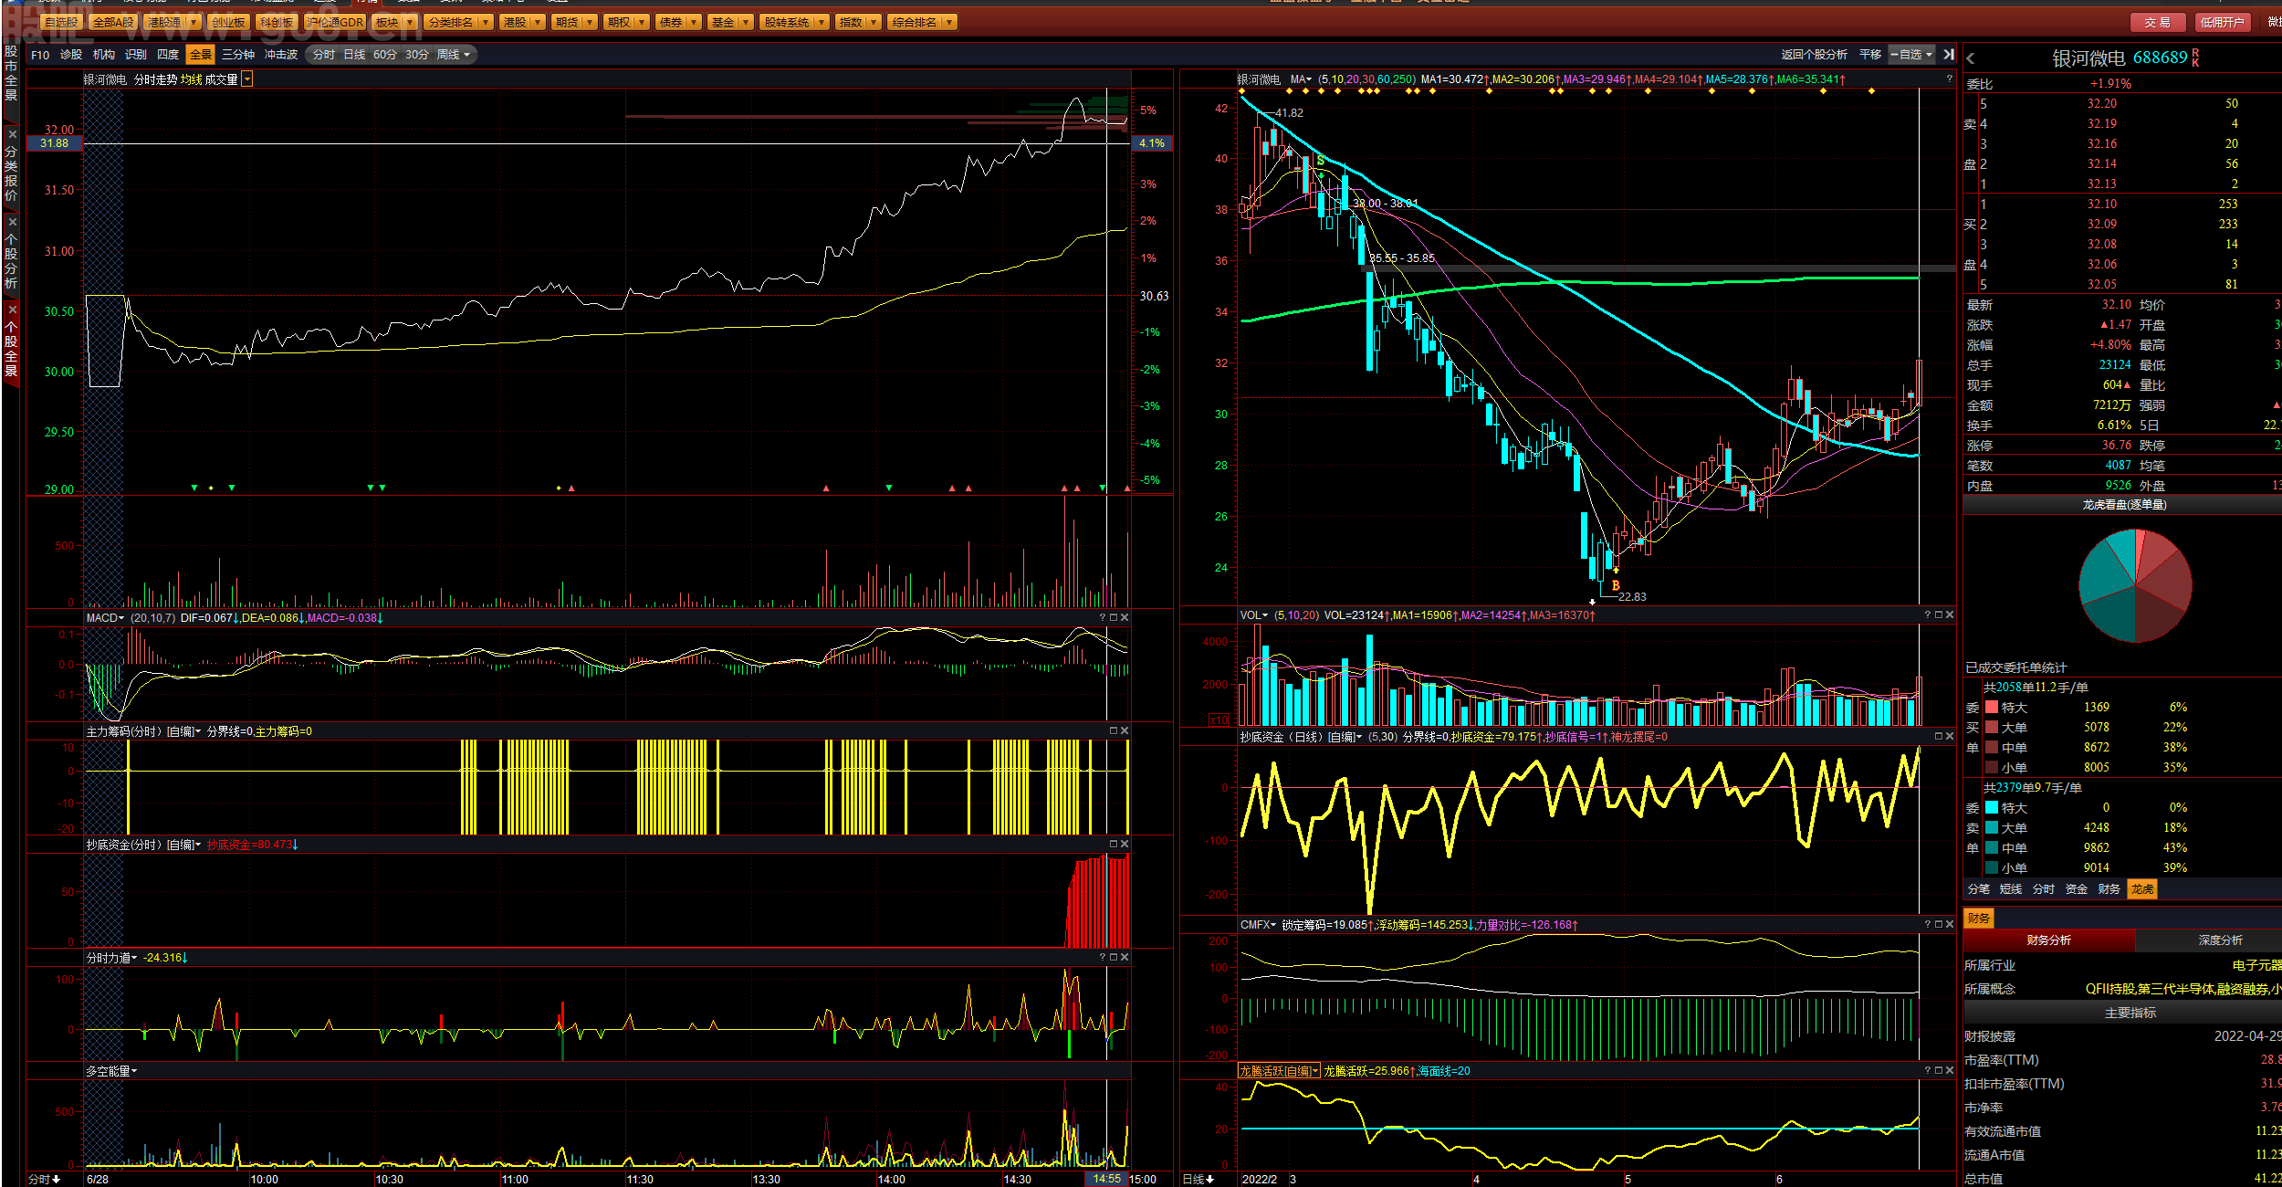Switch to the 资金 tab
This screenshot has height=1187, width=2282.
pos(2077,889)
